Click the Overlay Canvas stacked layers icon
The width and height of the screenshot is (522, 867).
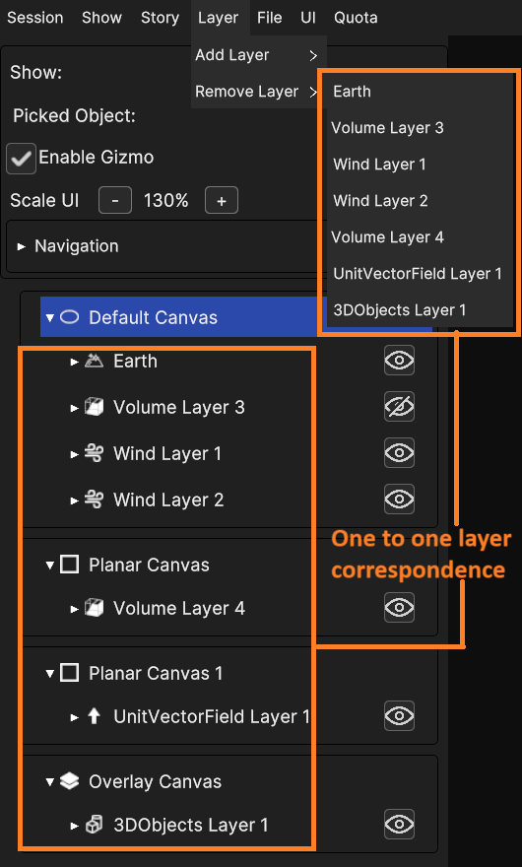coord(69,782)
